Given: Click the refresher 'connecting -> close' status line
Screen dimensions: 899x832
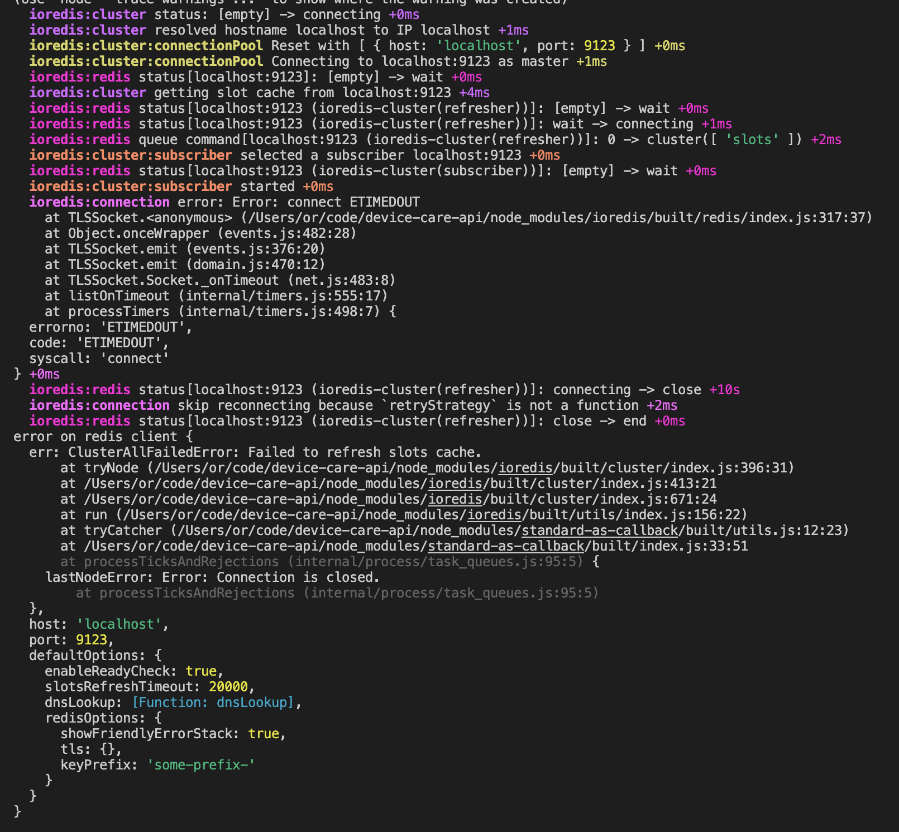Looking at the screenshot, I should click(384, 390).
